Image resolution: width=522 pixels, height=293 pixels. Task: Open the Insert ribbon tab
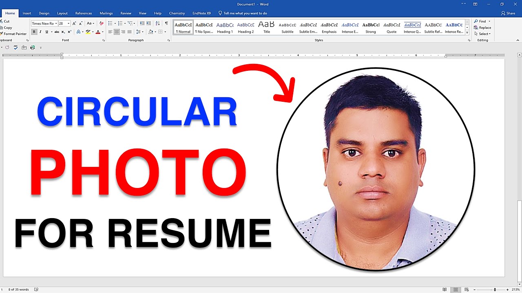27,13
